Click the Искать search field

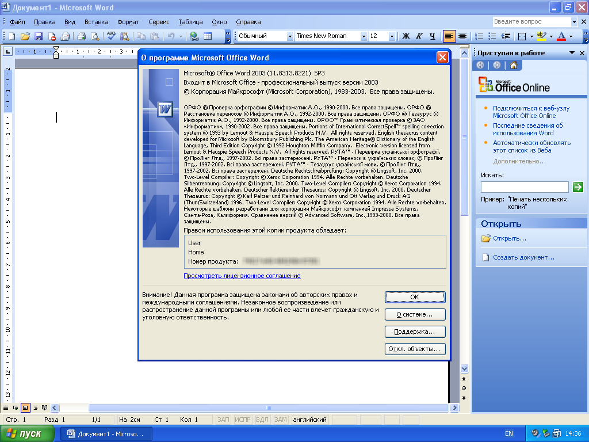[524, 187]
